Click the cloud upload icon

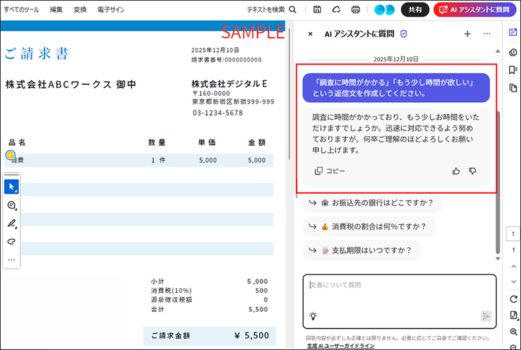point(336,10)
